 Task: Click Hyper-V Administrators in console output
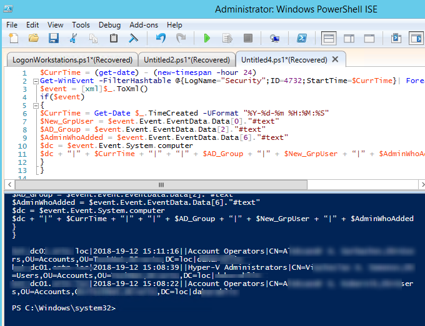[x=237, y=267]
